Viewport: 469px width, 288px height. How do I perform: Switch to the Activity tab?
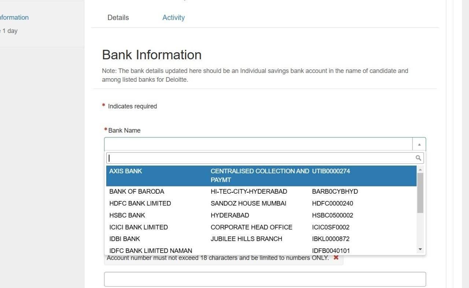[173, 17]
